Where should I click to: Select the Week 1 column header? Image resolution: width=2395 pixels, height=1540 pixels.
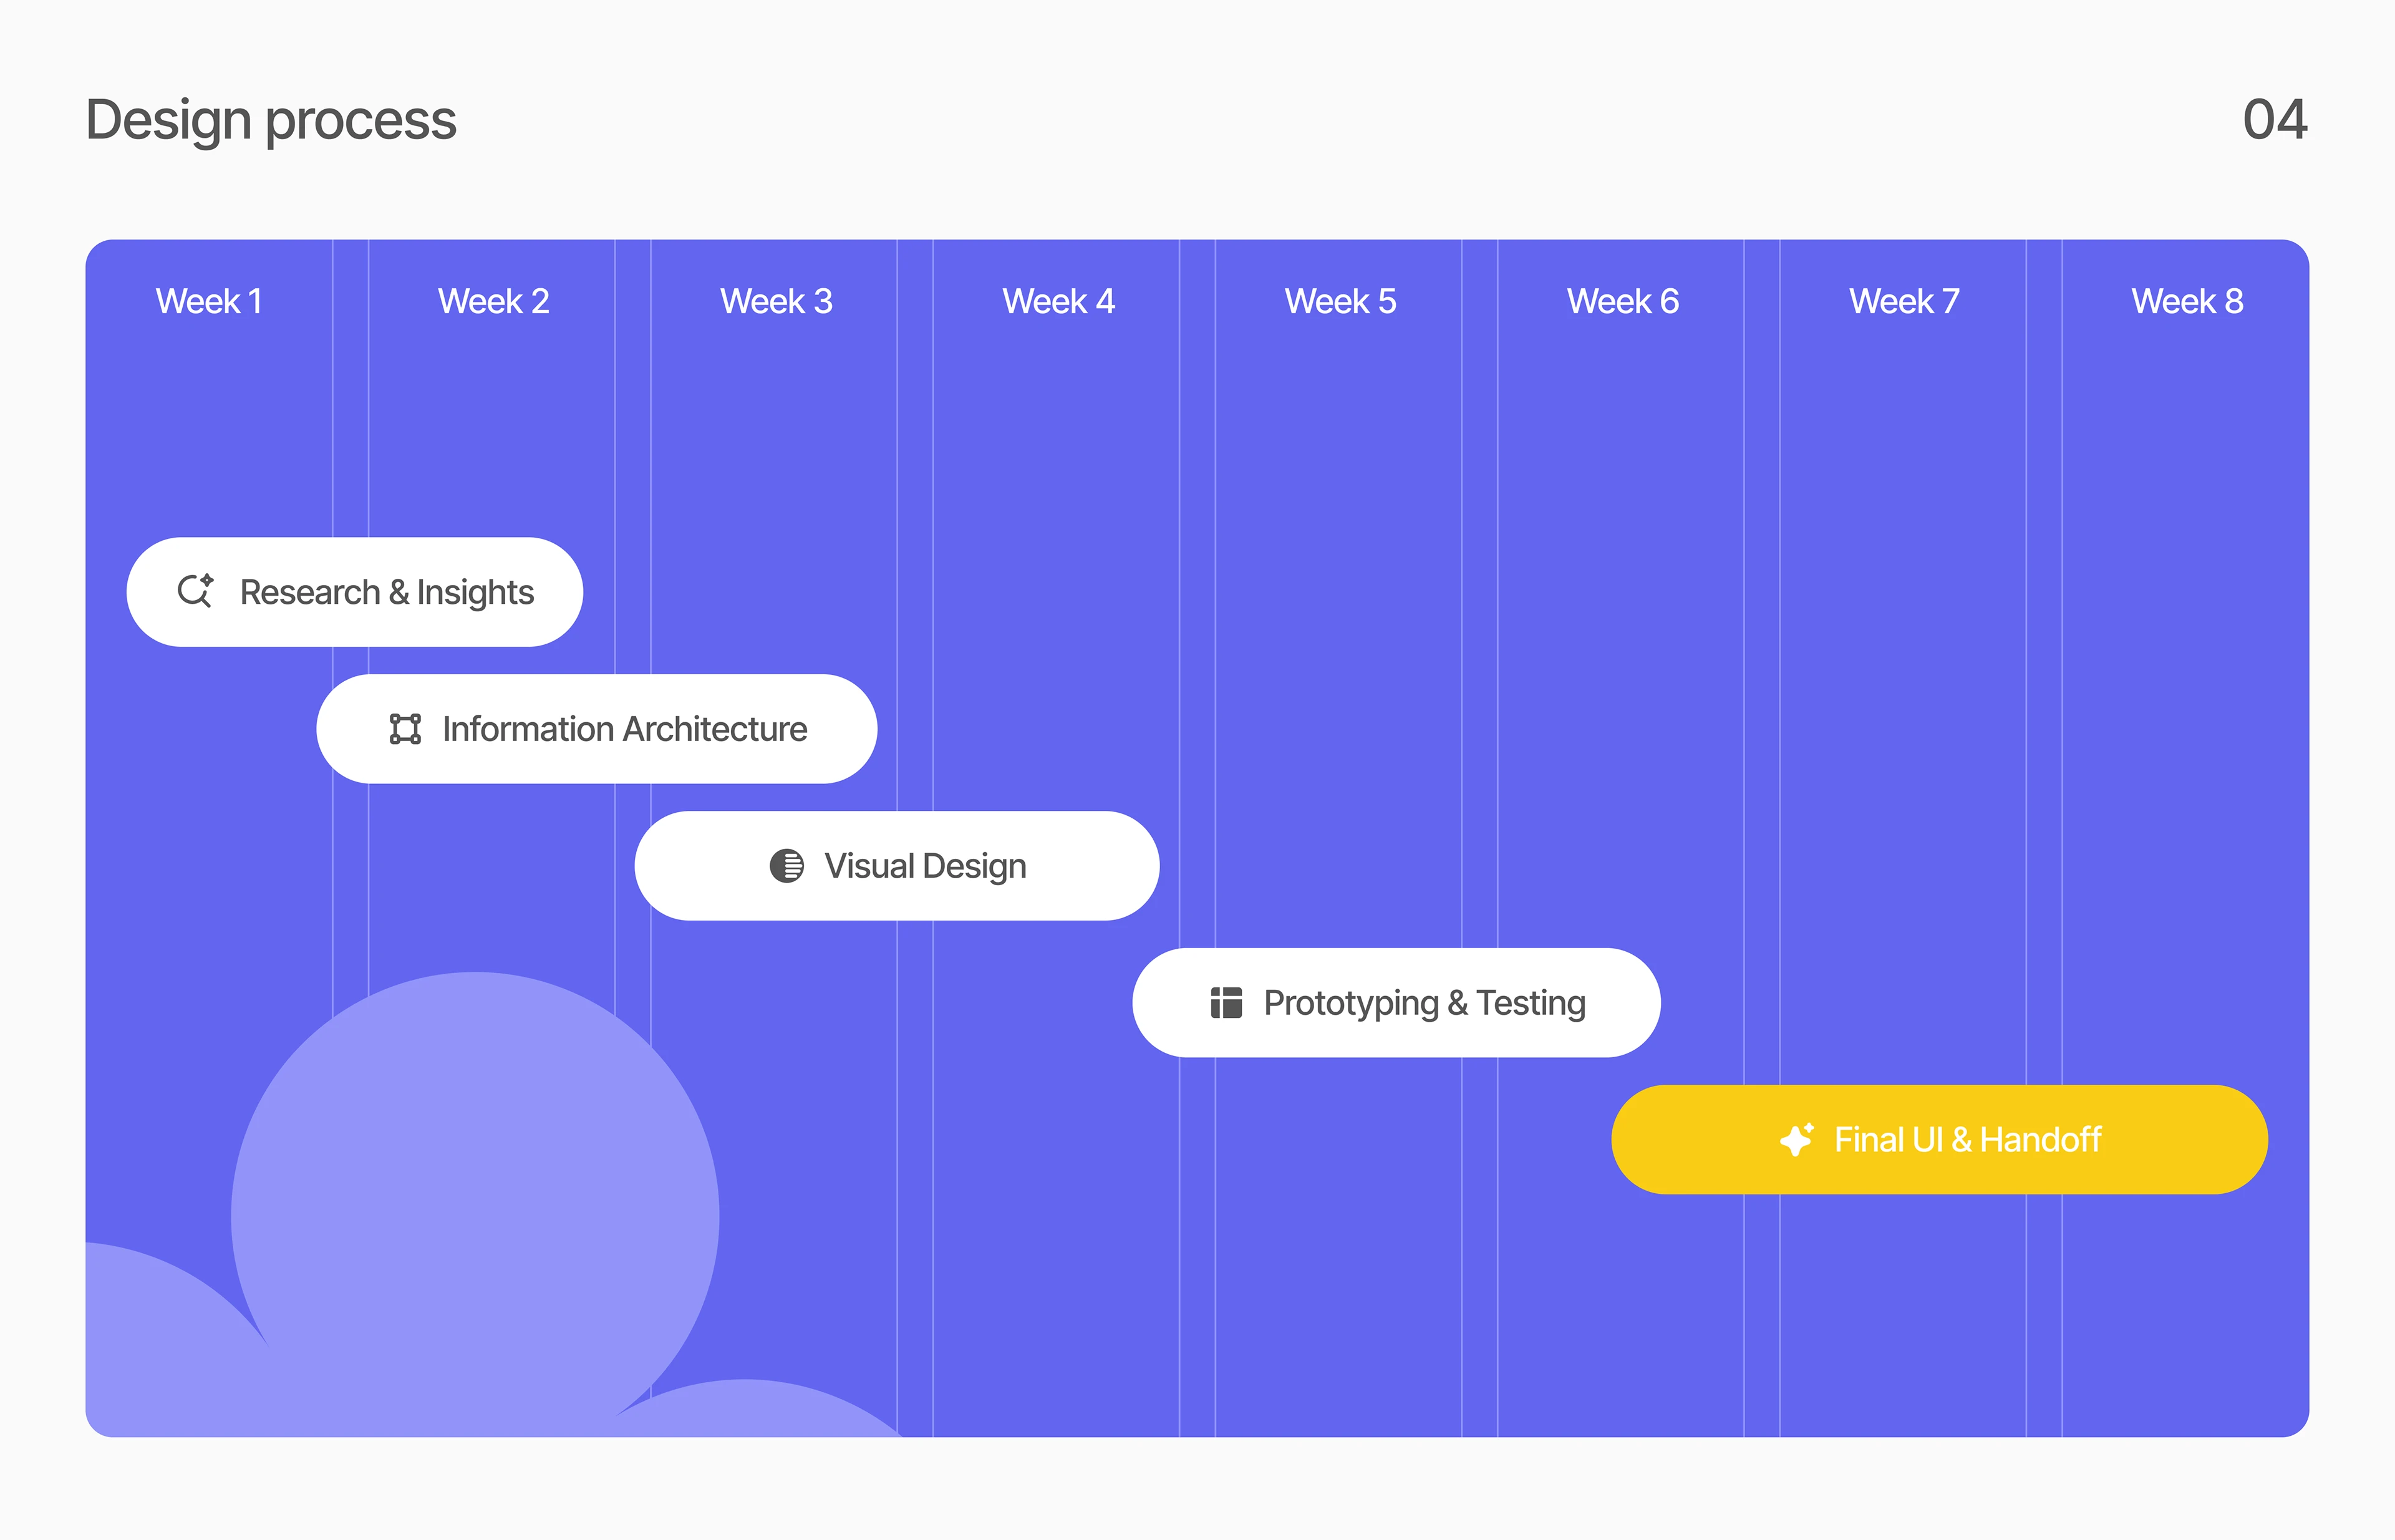[x=209, y=301]
